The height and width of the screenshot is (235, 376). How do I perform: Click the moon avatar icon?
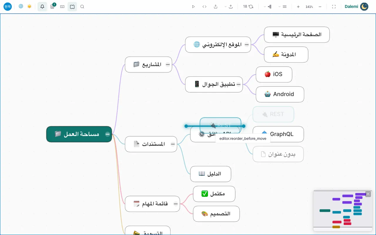click(x=364, y=6)
